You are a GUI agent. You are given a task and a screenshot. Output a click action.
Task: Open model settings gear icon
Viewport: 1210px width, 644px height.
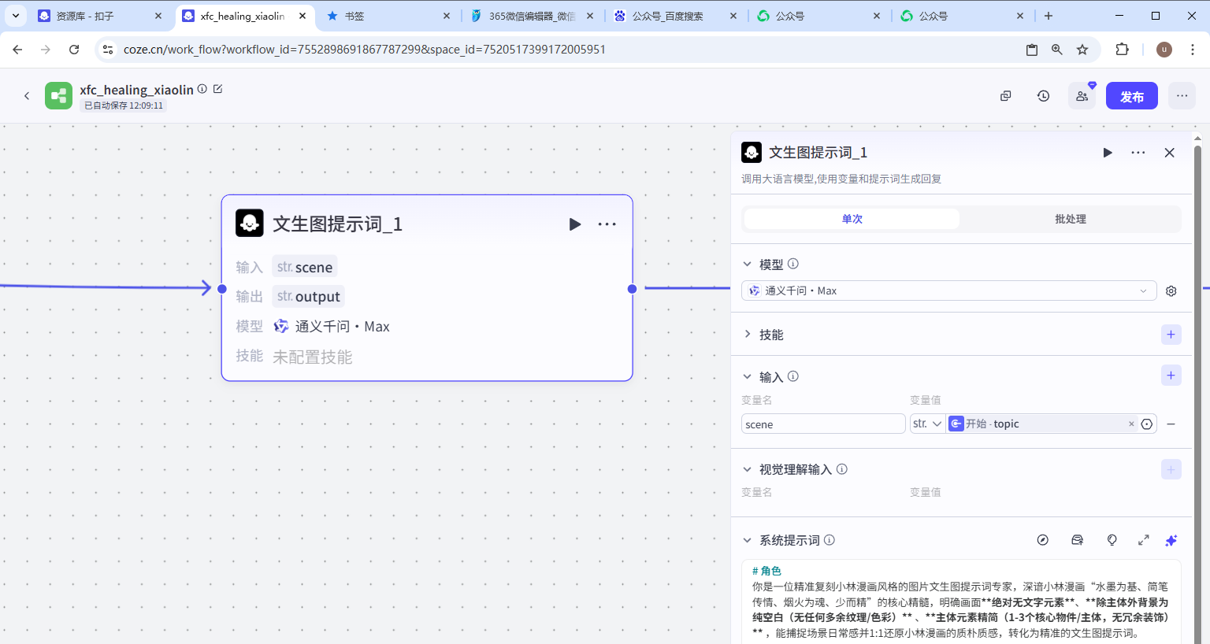coord(1171,291)
